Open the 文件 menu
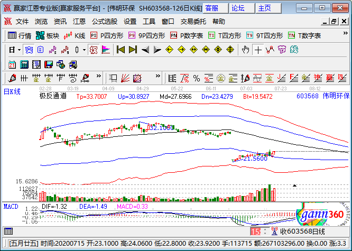 22,22
